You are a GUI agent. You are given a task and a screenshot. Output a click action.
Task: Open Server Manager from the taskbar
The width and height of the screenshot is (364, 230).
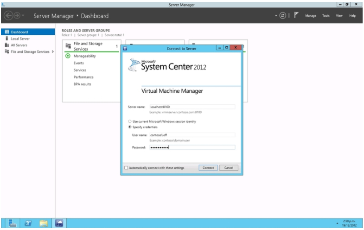(12, 223)
